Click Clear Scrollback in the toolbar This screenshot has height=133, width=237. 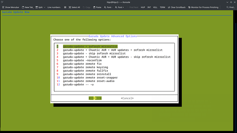coord(177,7)
